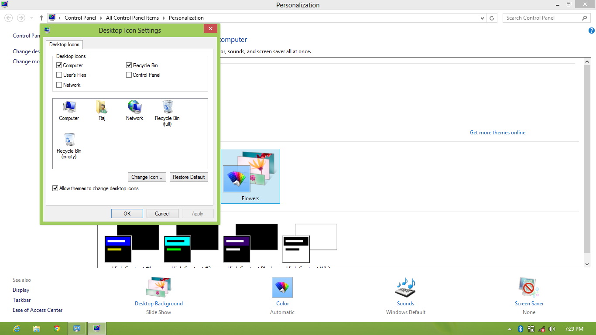
Task: Uncheck the Computer desktop icon checkbox
Action: point(59,65)
